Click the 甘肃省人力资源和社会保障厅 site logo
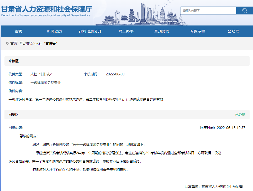 point(46,11)
